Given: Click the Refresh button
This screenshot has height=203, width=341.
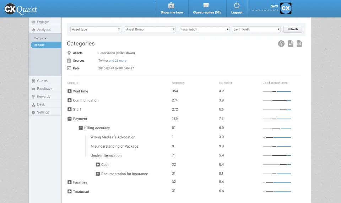Looking at the screenshot, I should [x=292, y=29].
